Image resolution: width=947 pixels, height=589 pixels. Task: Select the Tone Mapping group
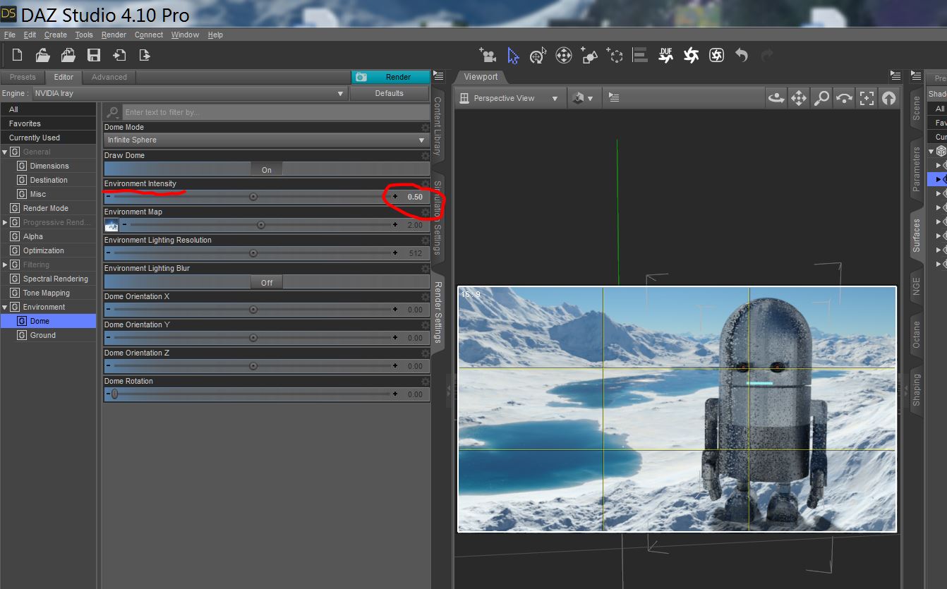click(x=48, y=293)
